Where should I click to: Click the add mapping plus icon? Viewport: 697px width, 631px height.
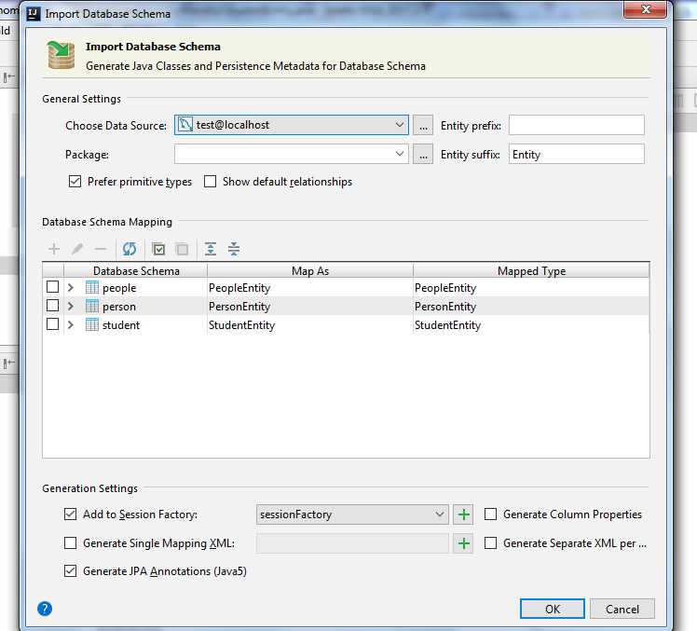pos(54,249)
